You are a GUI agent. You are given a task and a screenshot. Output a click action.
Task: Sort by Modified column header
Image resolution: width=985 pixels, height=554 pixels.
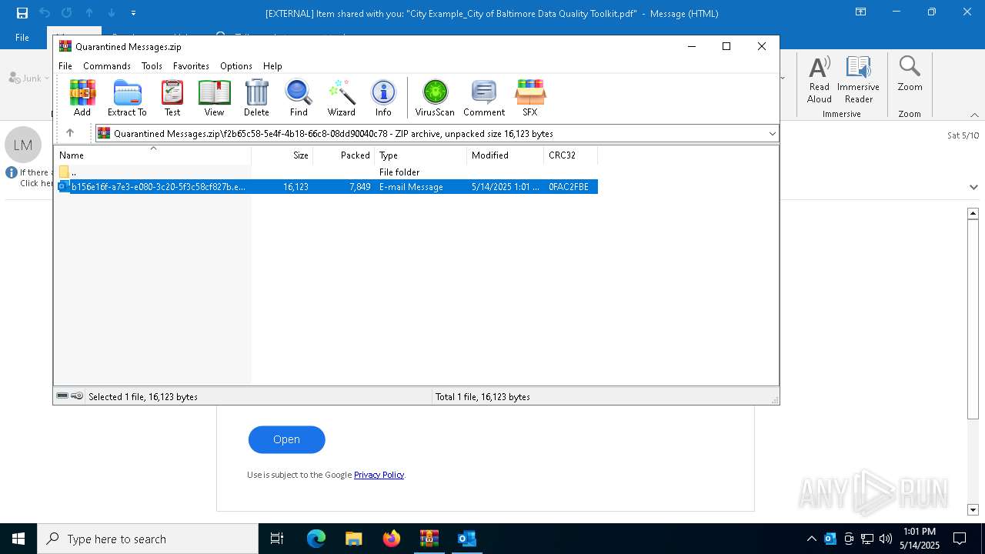506,155
